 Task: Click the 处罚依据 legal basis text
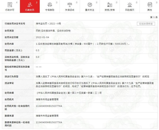(69, 93)
